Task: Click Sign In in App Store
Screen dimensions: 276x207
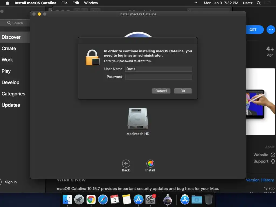Action: point(11,182)
